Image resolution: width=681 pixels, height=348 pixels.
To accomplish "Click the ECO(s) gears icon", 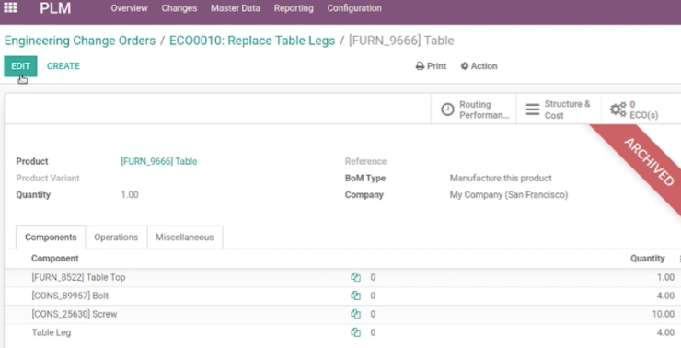I will [x=618, y=110].
